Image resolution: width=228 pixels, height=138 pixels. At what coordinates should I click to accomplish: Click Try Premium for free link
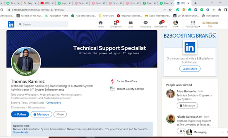(x=210, y=24)
